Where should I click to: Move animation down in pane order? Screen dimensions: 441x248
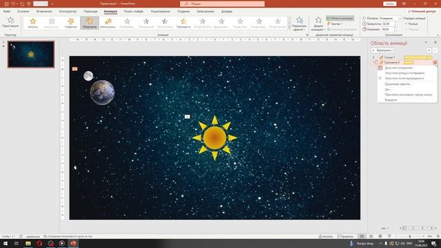point(435,50)
